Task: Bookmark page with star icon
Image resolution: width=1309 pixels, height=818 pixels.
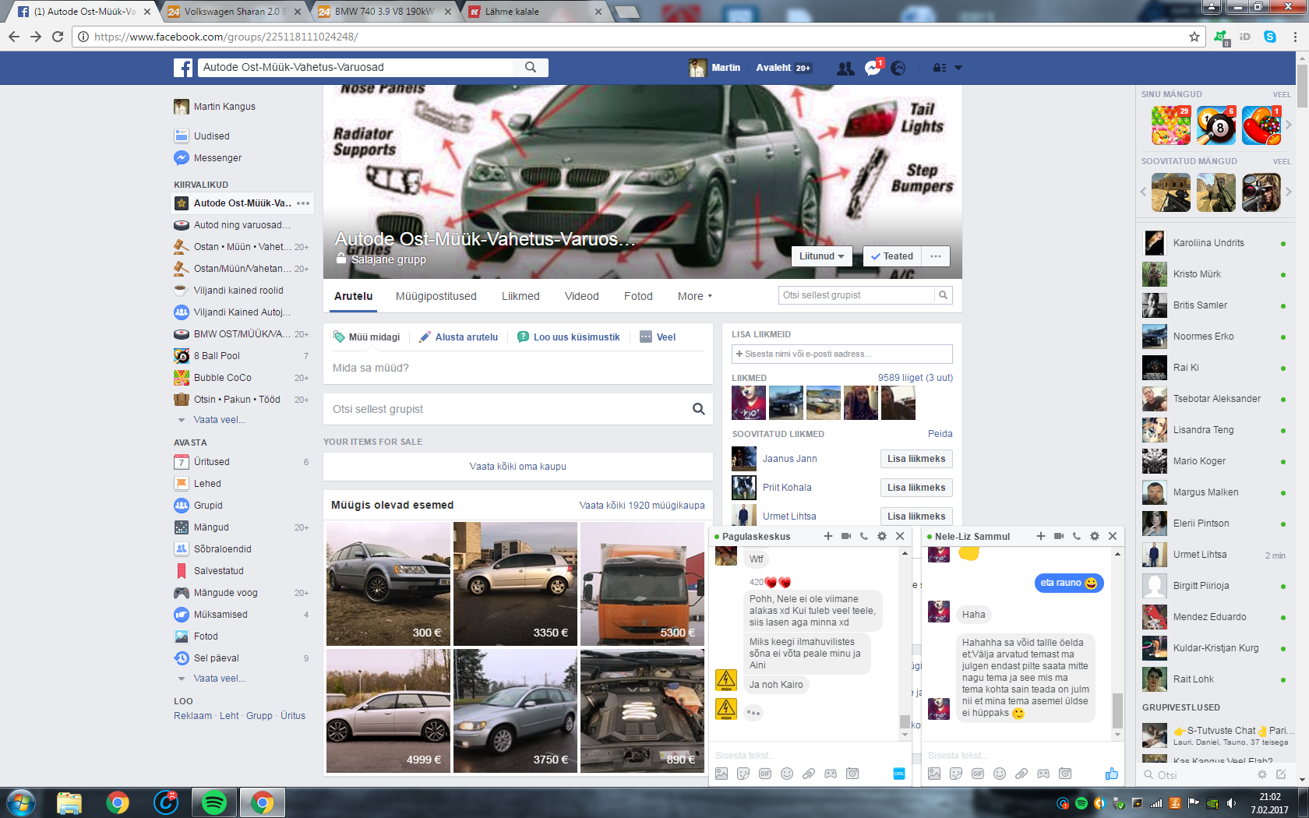Action: tap(1194, 37)
